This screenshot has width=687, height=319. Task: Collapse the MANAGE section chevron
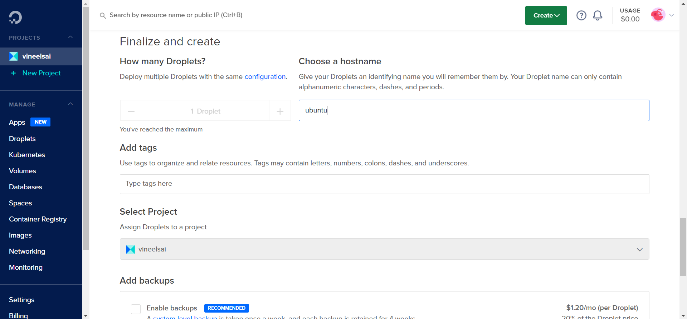(70, 104)
